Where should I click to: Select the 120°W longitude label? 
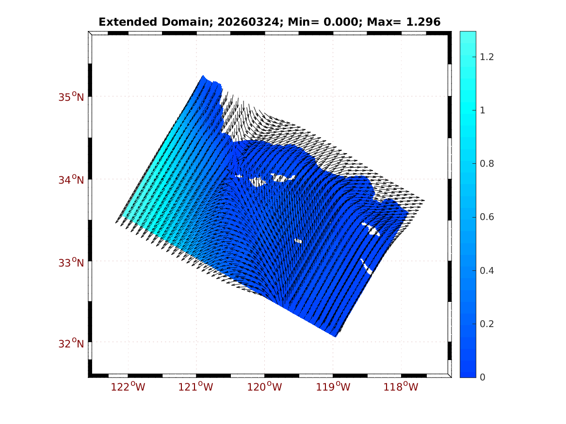point(265,387)
